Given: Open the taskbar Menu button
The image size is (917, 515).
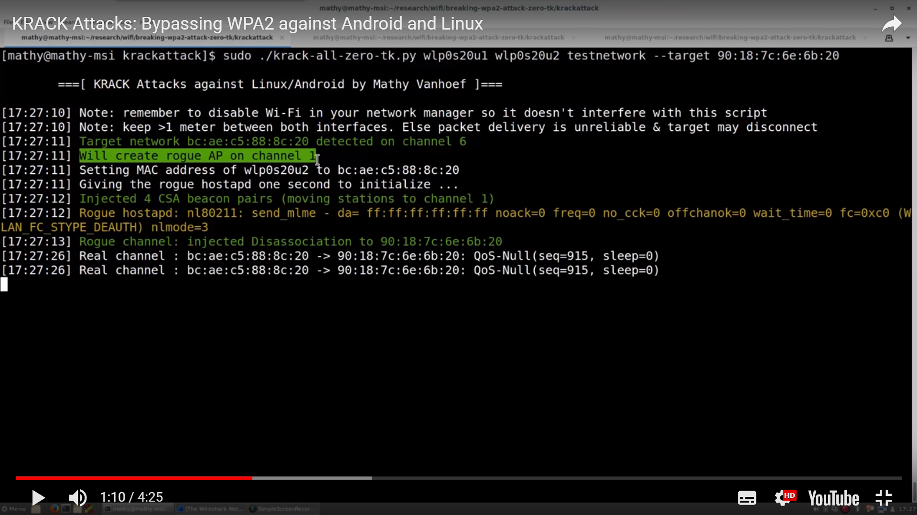Looking at the screenshot, I should point(13,509).
